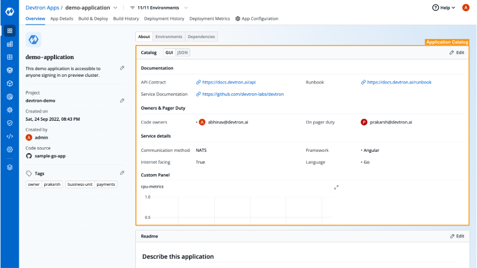Open the third sidebar table icon
The height and width of the screenshot is (268, 477).
pos(10,57)
